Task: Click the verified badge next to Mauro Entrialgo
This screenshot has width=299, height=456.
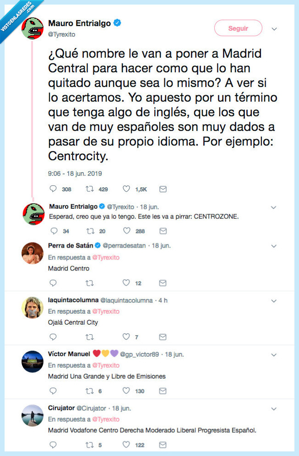Action: [117, 22]
